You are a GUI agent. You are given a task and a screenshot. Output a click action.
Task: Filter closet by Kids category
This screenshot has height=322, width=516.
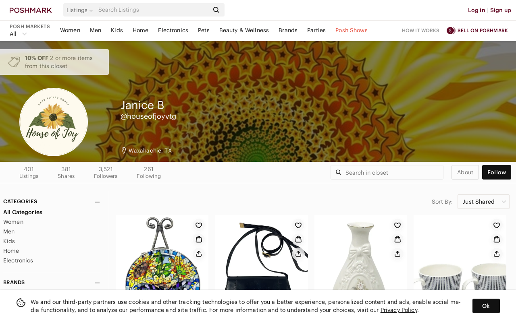pos(9,241)
